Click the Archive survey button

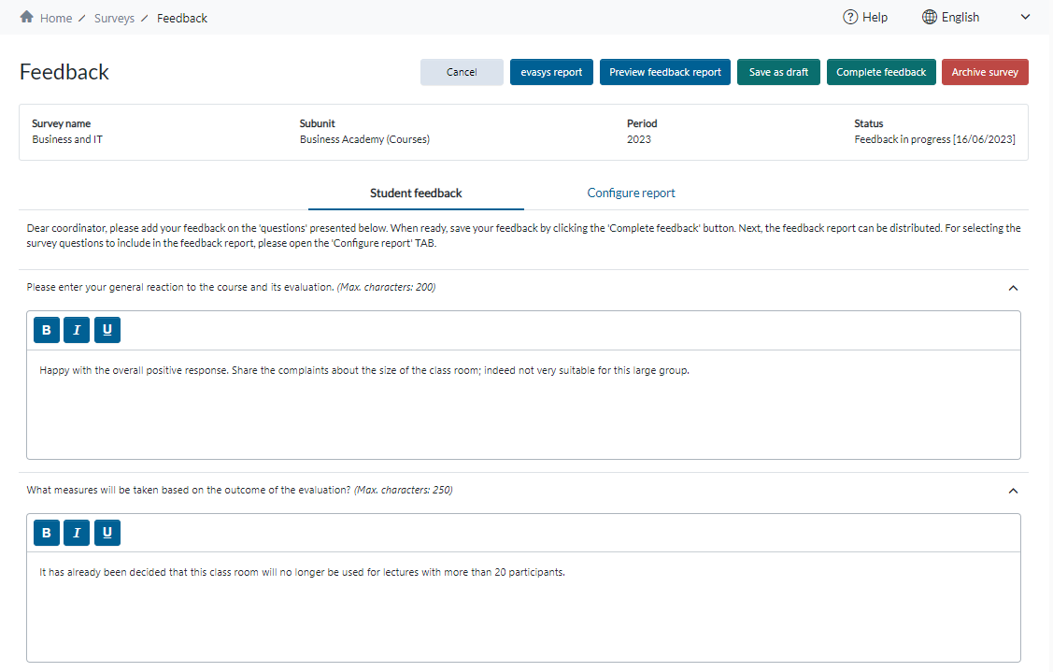[985, 71]
